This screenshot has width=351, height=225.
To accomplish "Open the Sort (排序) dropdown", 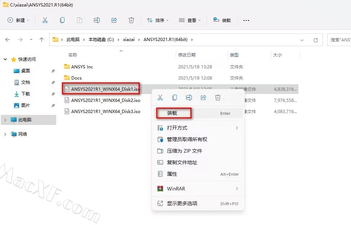I will point(158,21).
